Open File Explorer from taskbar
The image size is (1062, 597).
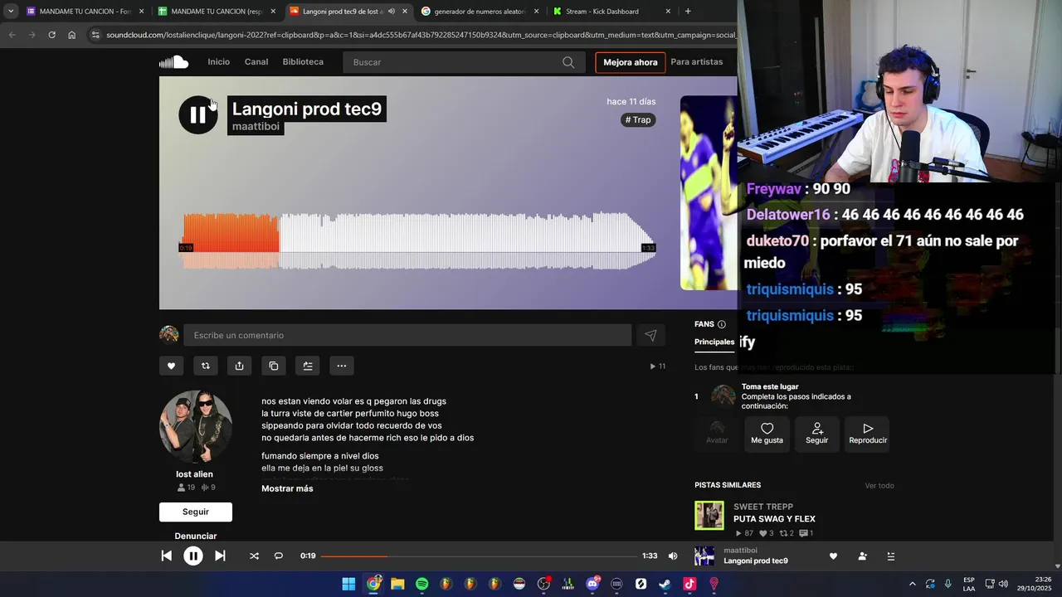(x=397, y=584)
